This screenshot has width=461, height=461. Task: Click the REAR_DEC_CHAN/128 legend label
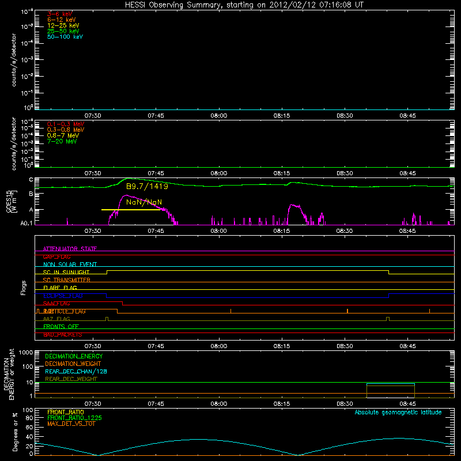(76, 372)
